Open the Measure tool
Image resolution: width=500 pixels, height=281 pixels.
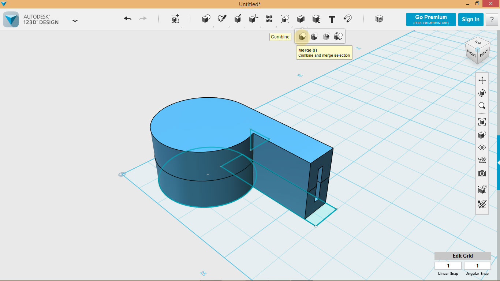(316, 19)
